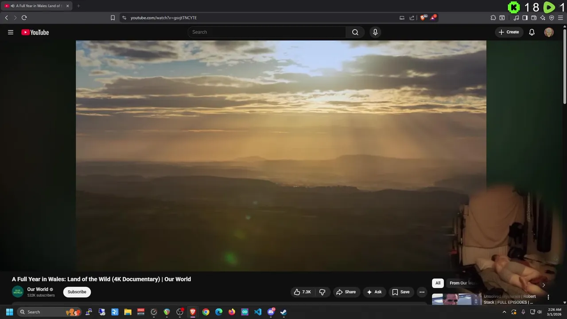Open the account avatar menu

click(x=549, y=32)
